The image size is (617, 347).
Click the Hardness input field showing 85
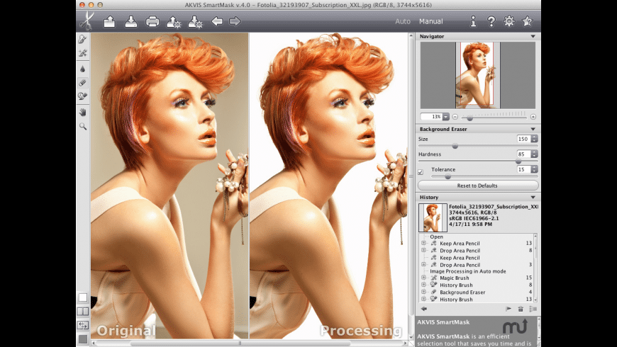pyautogui.click(x=524, y=154)
